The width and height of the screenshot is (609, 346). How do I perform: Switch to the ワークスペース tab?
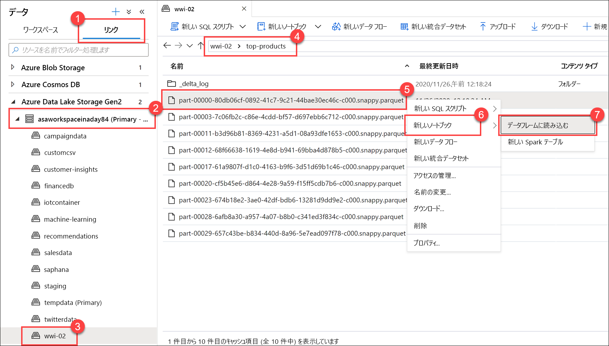click(x=40, y=30)
